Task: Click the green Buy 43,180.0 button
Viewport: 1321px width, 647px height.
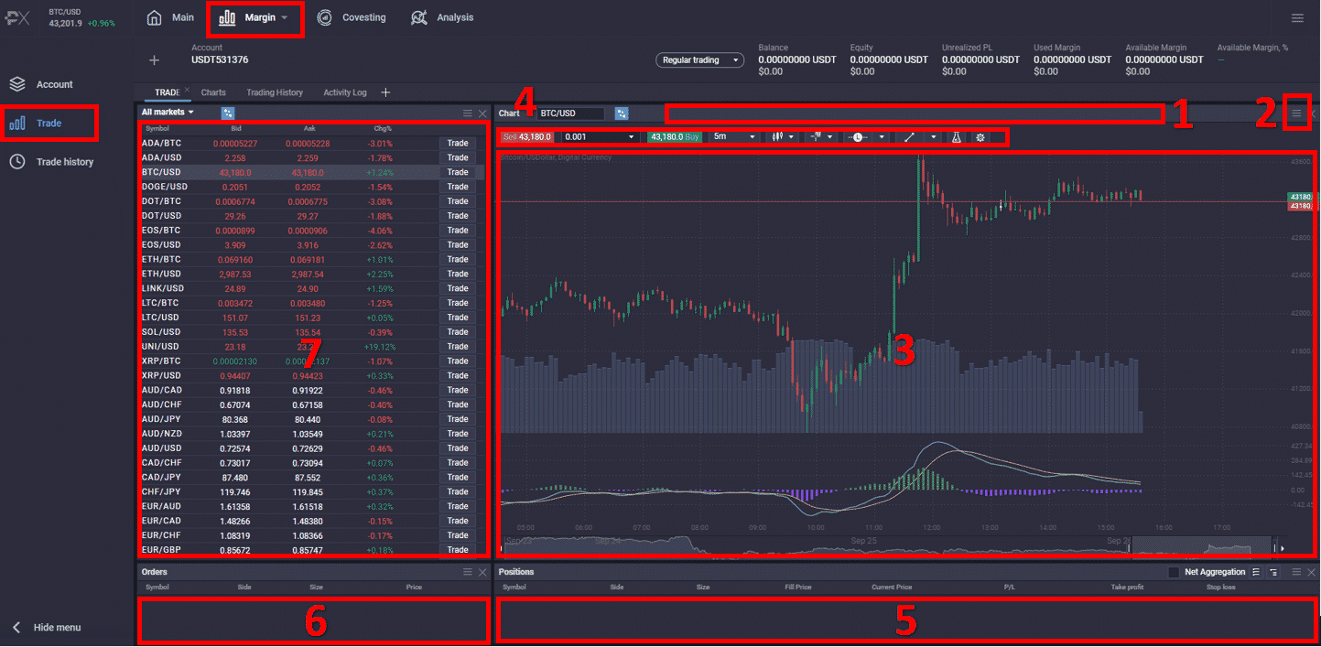Action: coord(676,137)
